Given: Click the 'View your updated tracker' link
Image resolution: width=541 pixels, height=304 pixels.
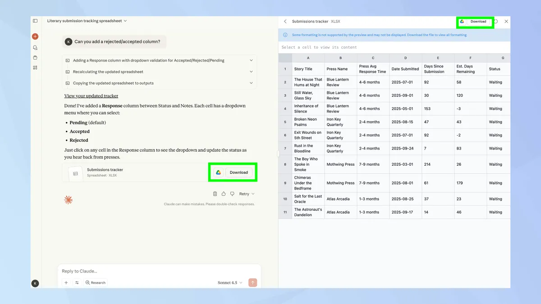Looking at the screenshot, I should pyautogui.click(x=91, y=95).
